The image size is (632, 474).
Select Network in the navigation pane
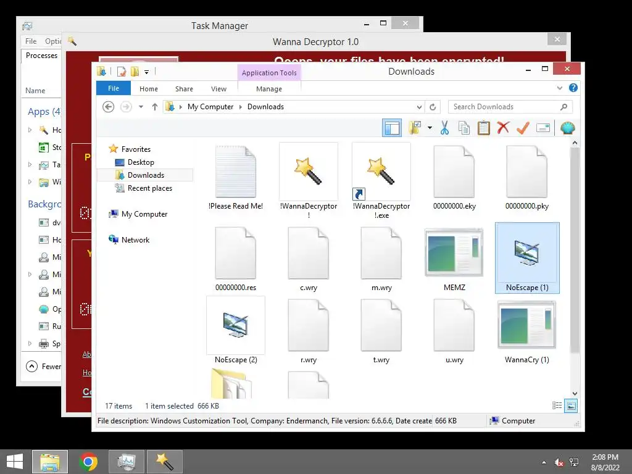[135, 240]
